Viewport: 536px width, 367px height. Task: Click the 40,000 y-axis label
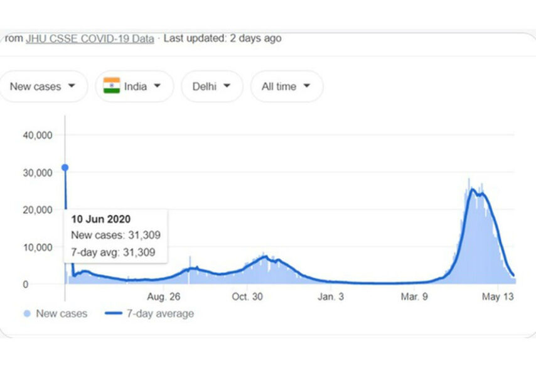(34, 134)
